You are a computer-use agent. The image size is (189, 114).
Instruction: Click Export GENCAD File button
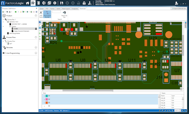(x=179, y=9)
